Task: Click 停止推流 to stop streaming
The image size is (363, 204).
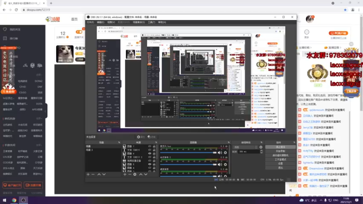Action: 280,147
